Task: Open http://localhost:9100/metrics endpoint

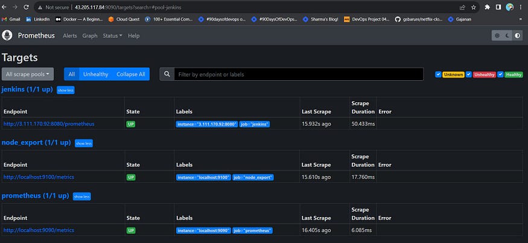Action: (x=39, y=177)
